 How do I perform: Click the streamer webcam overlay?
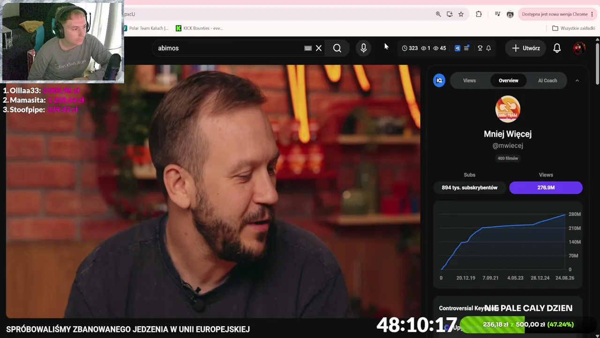click(62, 41)
